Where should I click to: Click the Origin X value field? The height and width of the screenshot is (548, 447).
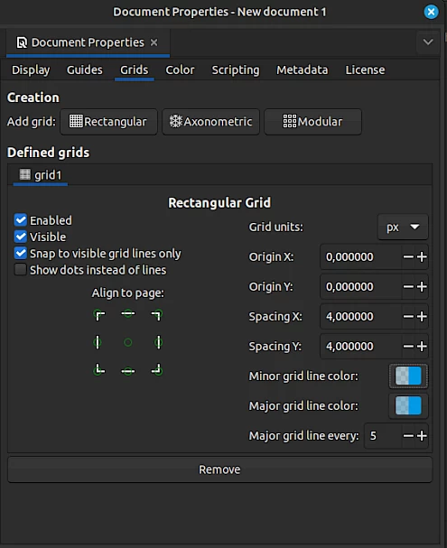(360, 257)
